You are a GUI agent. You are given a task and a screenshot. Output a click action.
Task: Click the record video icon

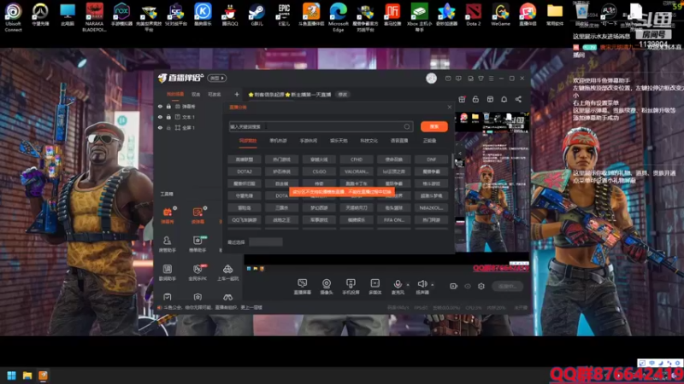pos(454,286)
